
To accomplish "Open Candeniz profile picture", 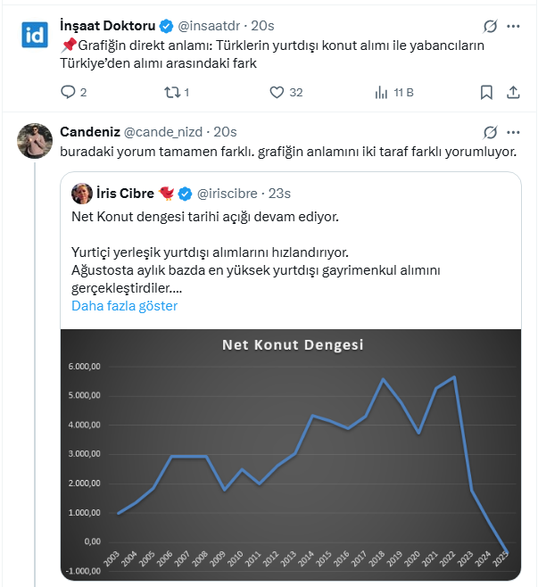I will coord(35,139).
